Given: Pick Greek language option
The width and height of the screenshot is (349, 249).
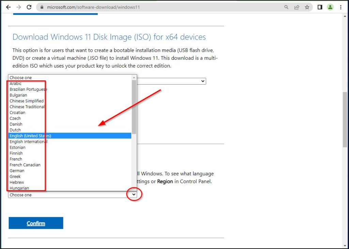Looking at the screenshot, I should click(x=70, y=176).
